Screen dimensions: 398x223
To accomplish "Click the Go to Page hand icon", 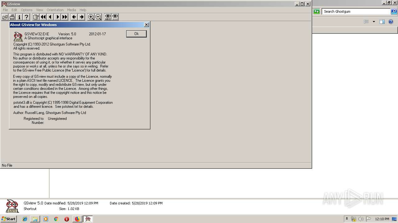I will (x=36, y=17).
